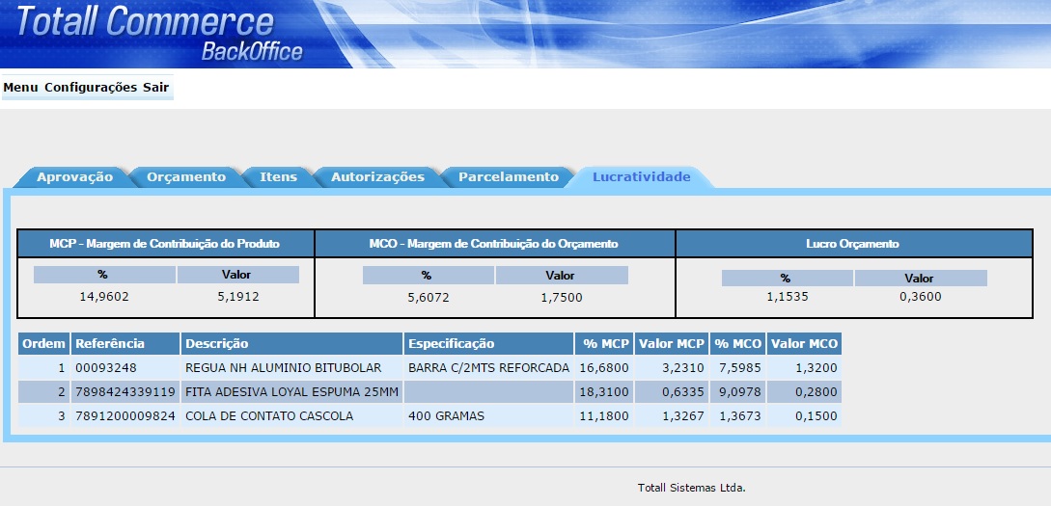Click the Valor MCO column header

click(804, 344)
